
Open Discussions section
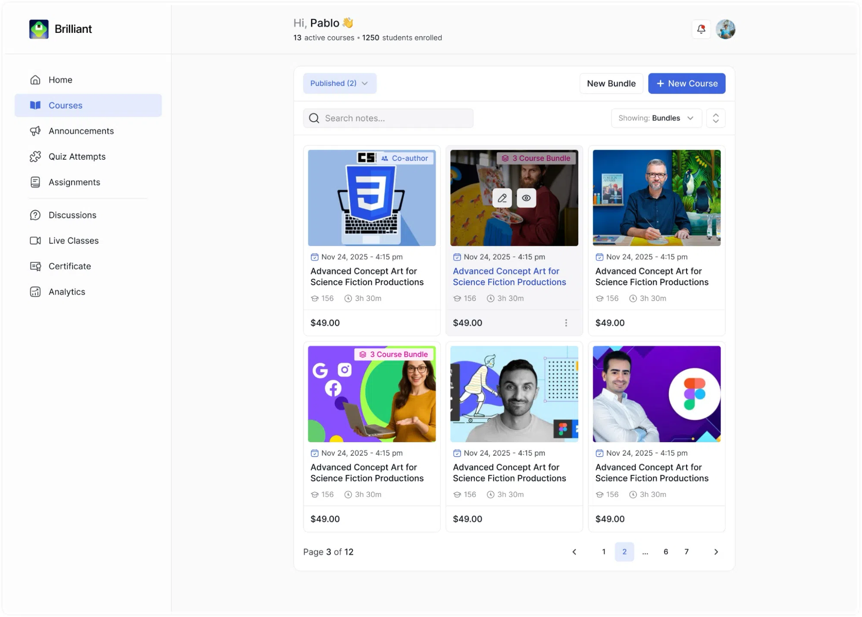[88, 215]
